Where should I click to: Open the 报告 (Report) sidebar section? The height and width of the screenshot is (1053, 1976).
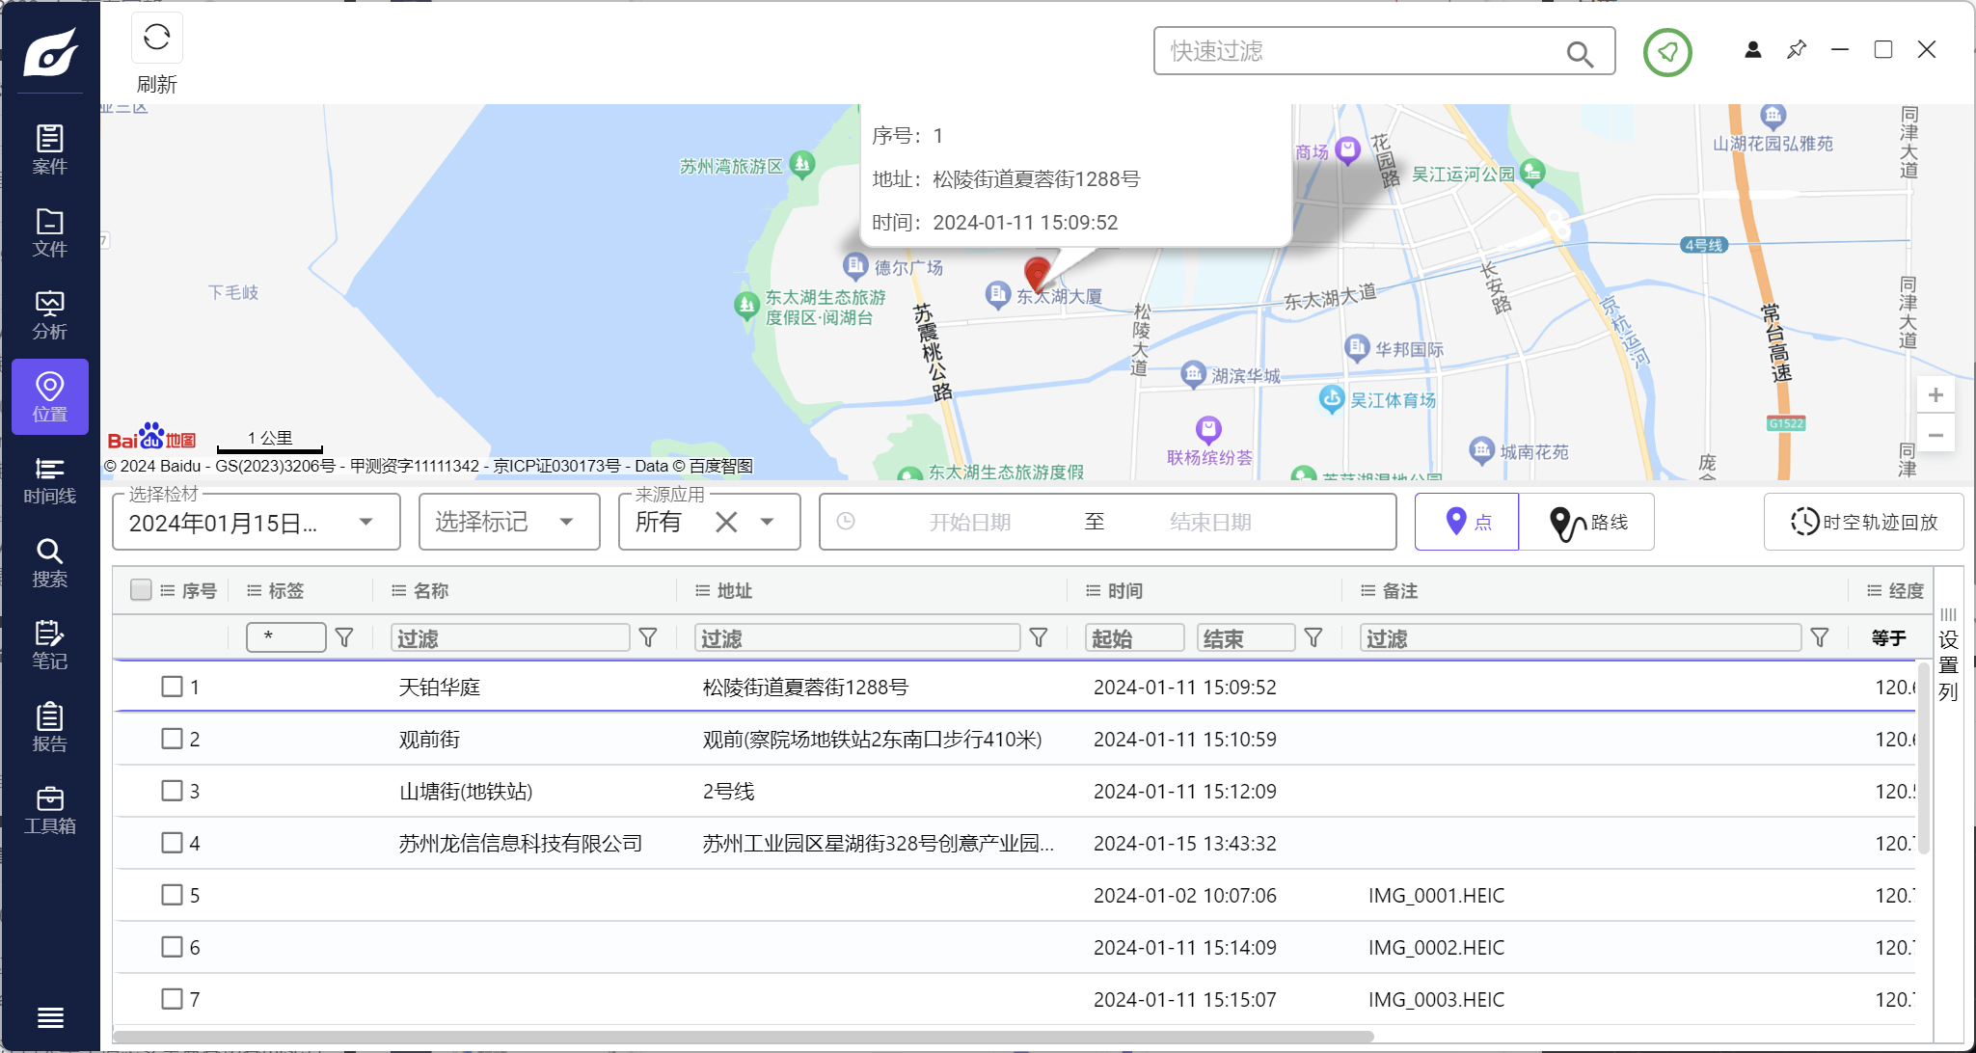point(50,728)
